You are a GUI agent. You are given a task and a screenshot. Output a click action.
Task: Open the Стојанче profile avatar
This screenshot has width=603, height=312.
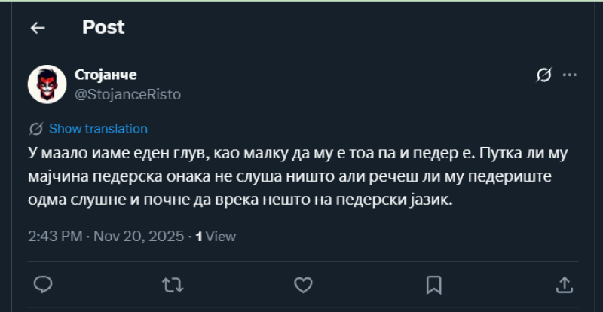[x=47, y=84]
